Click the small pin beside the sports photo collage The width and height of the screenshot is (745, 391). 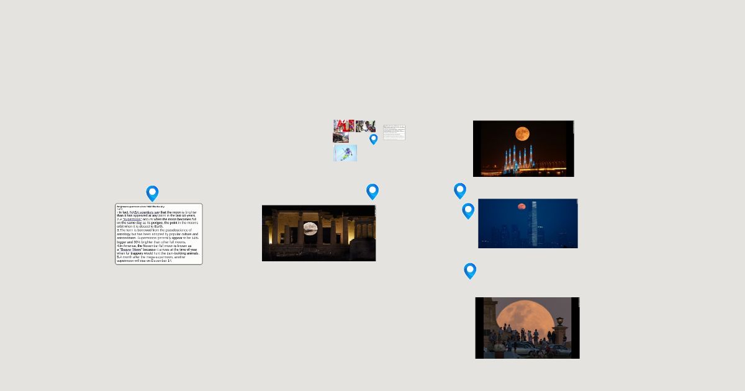click(x=373, y=139)
